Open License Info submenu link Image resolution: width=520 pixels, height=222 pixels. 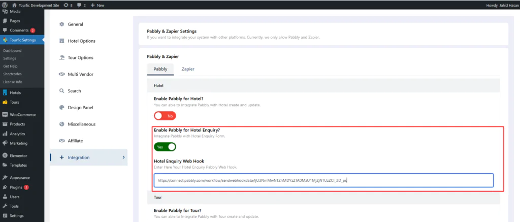point(13,82)
